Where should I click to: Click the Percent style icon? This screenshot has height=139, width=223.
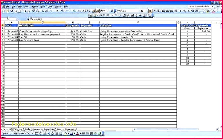coord(184,11)
